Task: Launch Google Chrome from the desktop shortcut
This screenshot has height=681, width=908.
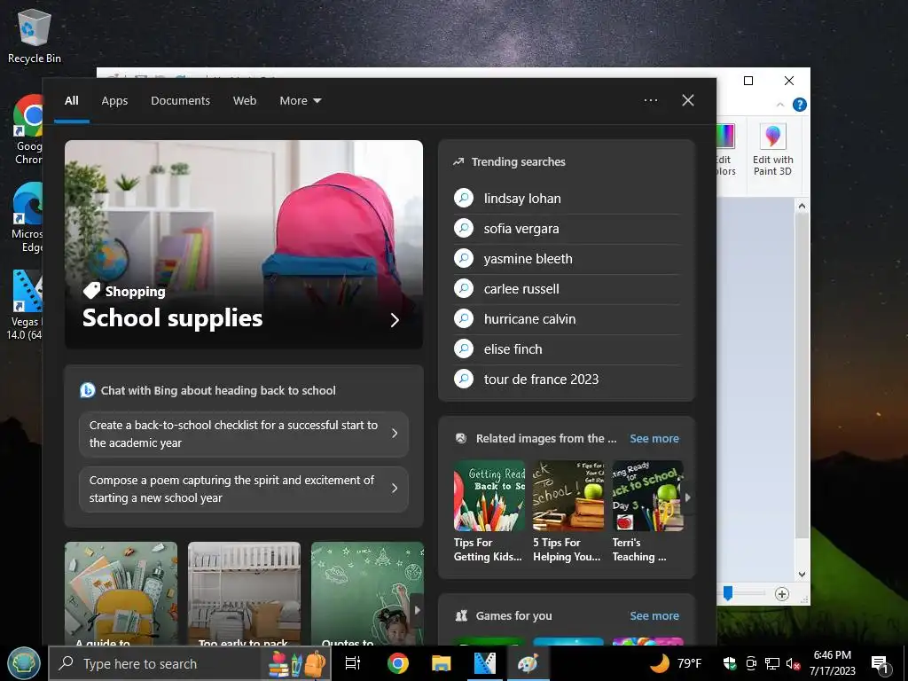Action: click(x=27, y=130)
